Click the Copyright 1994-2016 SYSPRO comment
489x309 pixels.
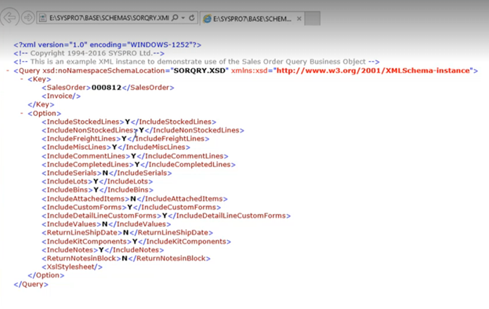coord(89,53)
